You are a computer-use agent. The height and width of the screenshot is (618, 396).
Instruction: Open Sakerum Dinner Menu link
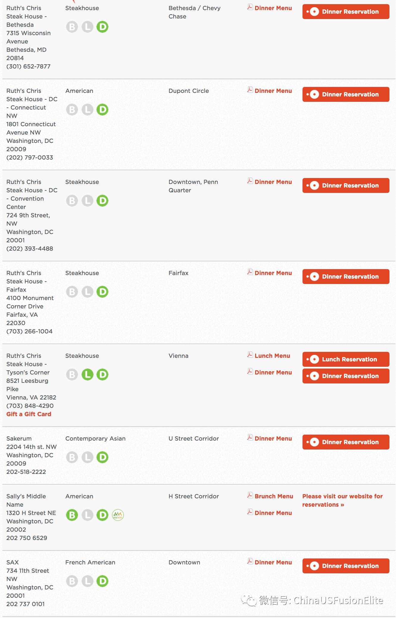[273, 438]
